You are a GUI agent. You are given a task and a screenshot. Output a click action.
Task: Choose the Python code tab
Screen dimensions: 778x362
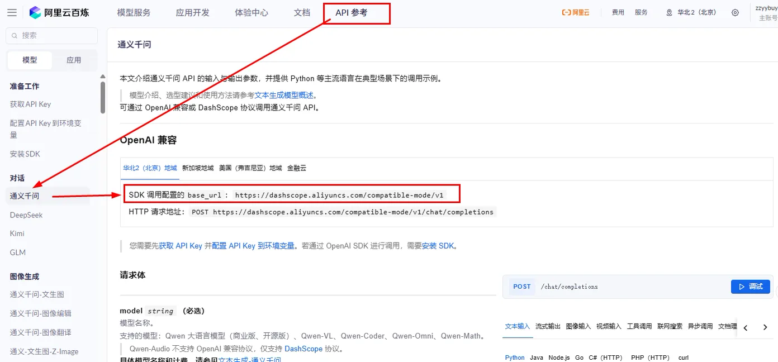(515, 358)
